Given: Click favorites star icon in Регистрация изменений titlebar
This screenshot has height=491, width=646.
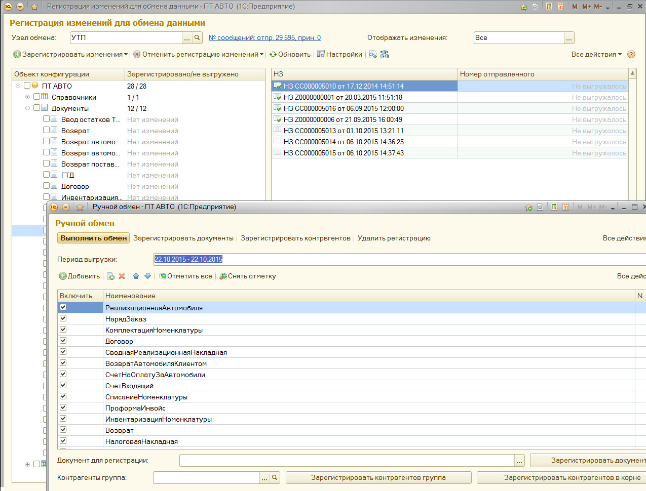Looking at the screenshot, I should point(34,7).
